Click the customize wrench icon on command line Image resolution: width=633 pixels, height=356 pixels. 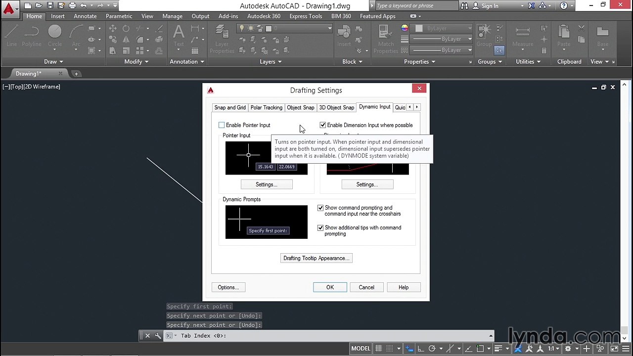pos(158,336)
